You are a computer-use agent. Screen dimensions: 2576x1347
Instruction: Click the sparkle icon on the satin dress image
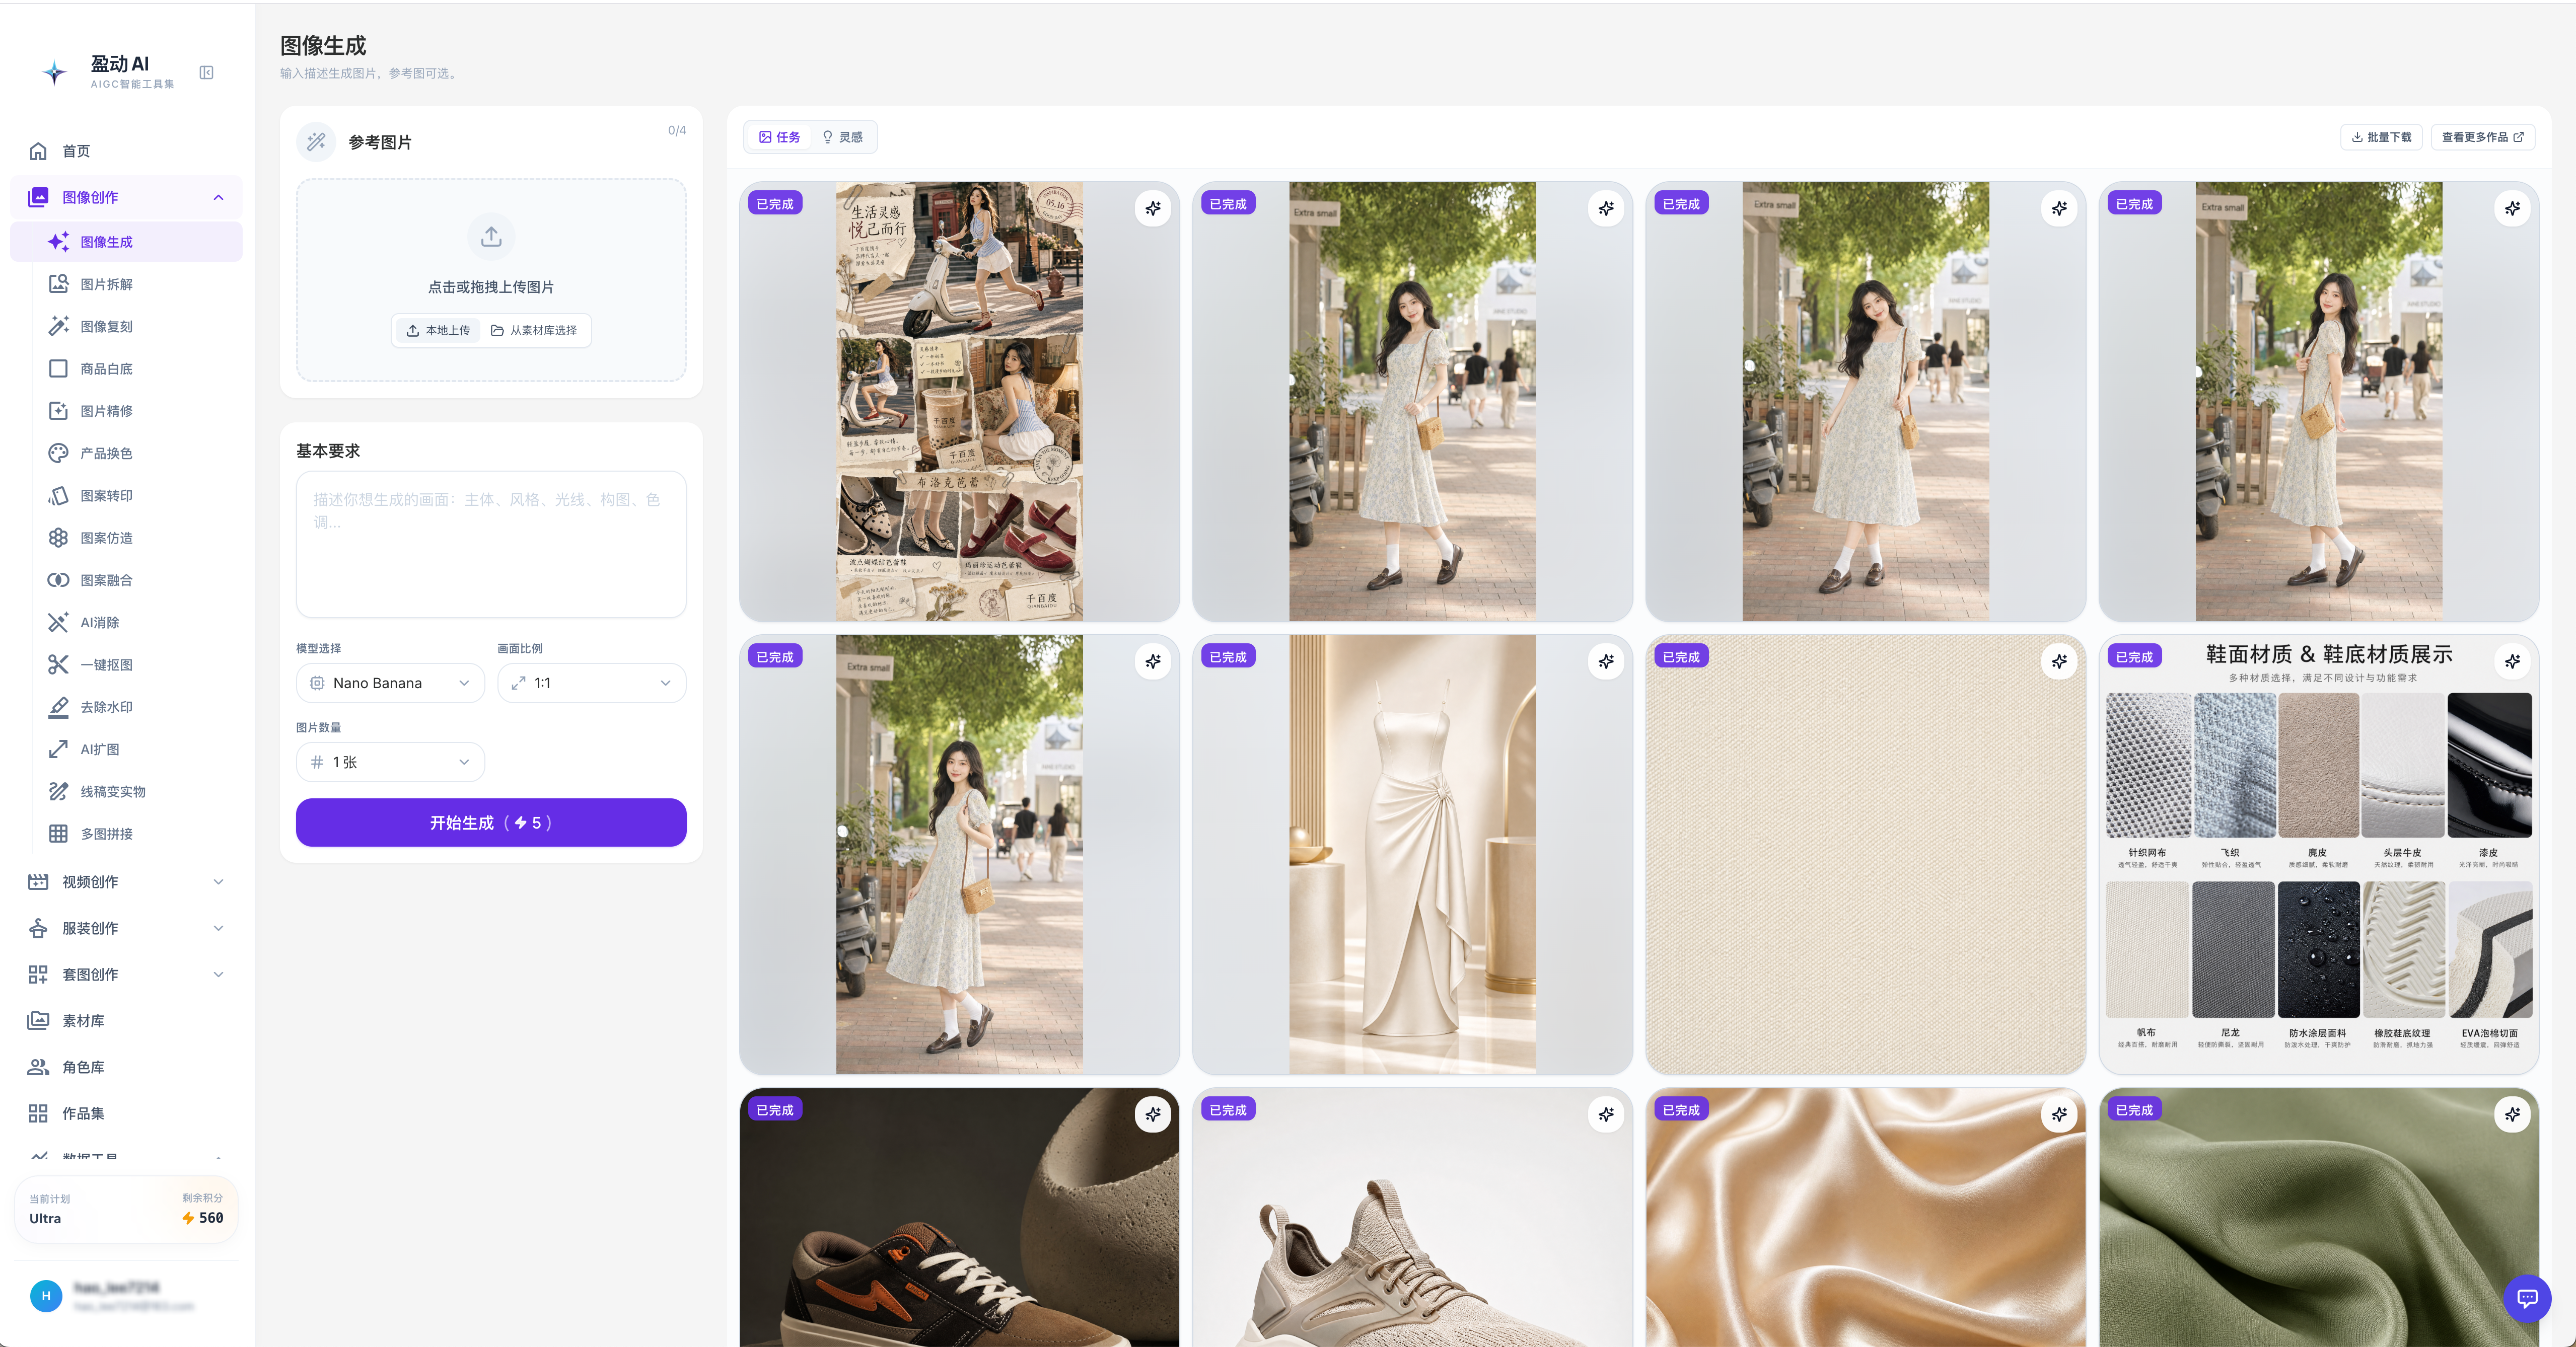1606,661
